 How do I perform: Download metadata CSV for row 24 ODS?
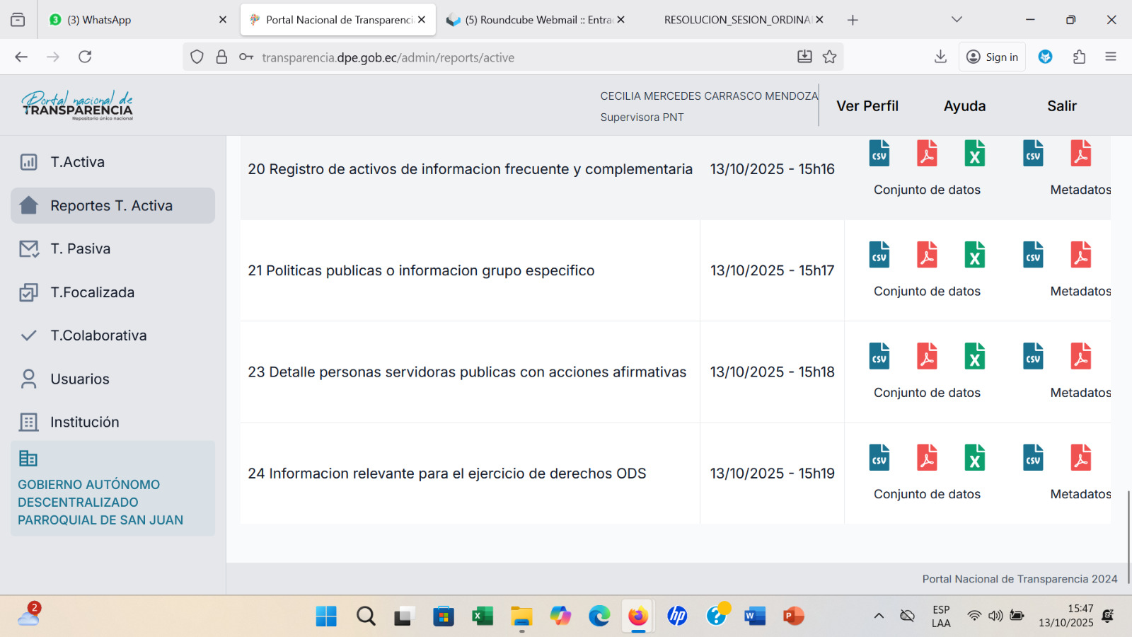click(x=1033, y=458)
